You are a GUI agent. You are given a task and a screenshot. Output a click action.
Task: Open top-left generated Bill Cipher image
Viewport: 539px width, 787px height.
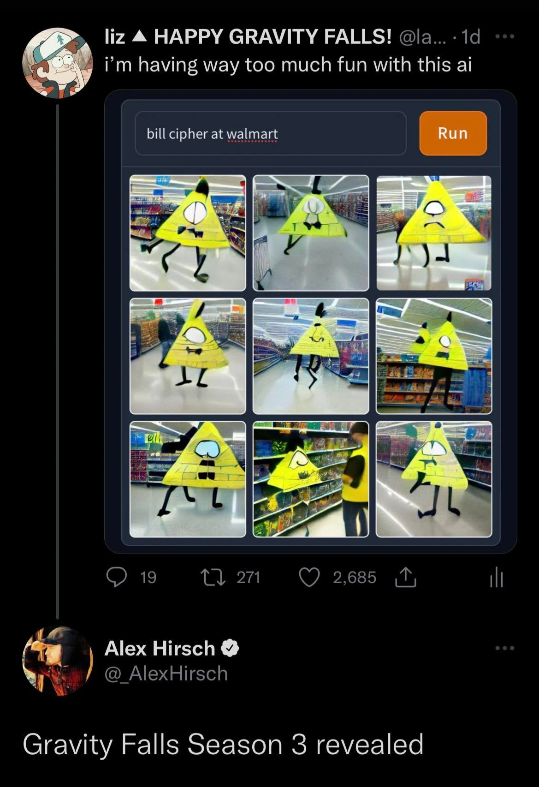(188, 233)
